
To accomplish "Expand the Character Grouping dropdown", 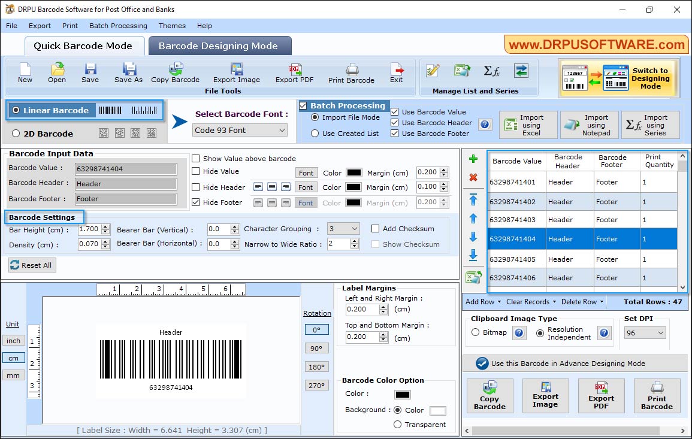I will (342, 228).
